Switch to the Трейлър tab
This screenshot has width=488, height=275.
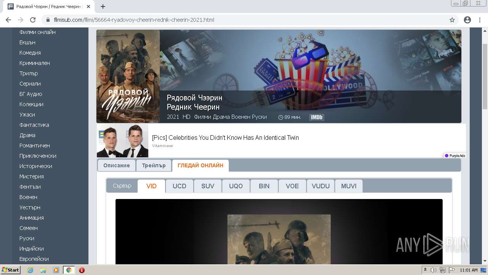[154, 165]
